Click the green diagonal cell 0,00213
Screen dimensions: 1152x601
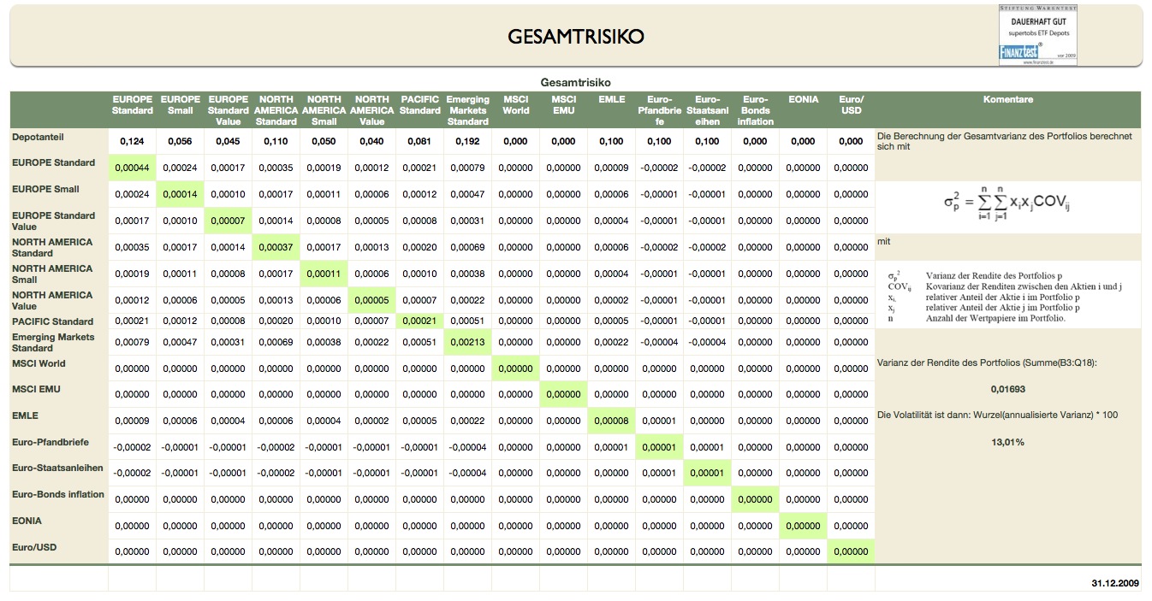click(x=467, y=342)
